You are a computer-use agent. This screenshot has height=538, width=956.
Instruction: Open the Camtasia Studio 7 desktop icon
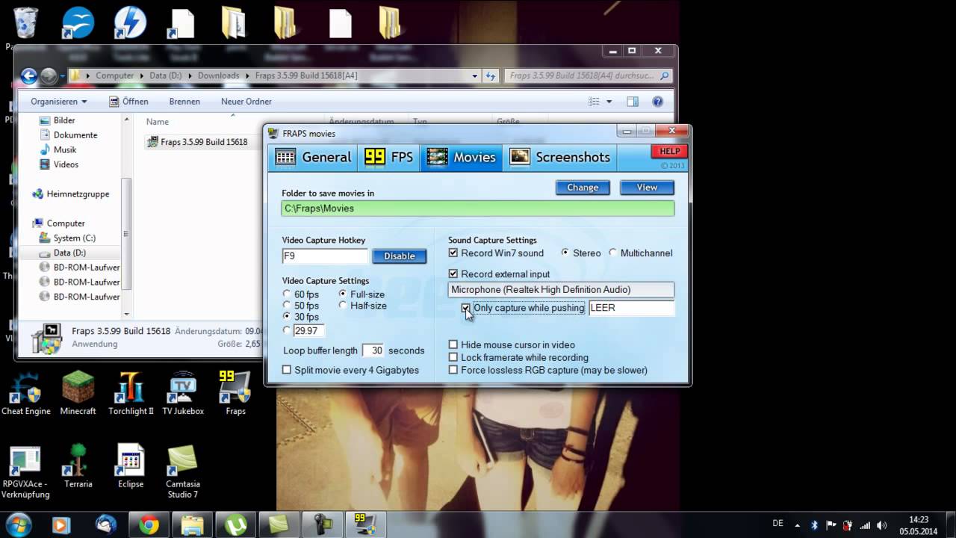click(182, 471)
